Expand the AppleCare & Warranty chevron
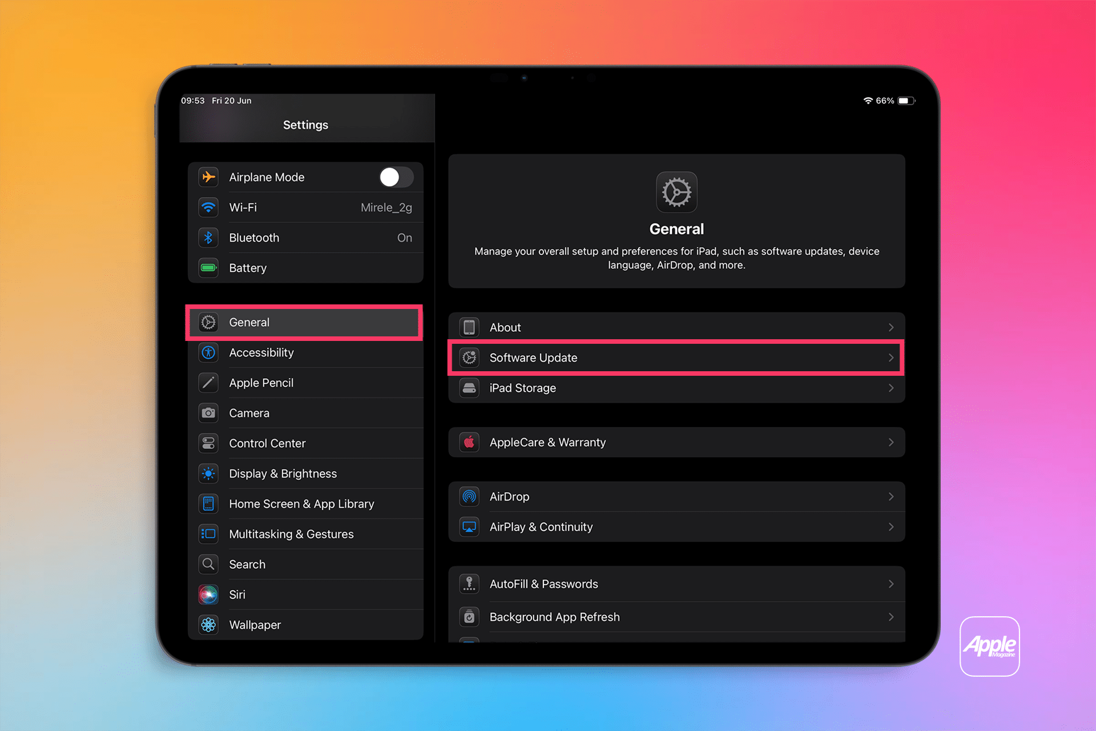Viewport: 1096px width, 731px height. 890,442
